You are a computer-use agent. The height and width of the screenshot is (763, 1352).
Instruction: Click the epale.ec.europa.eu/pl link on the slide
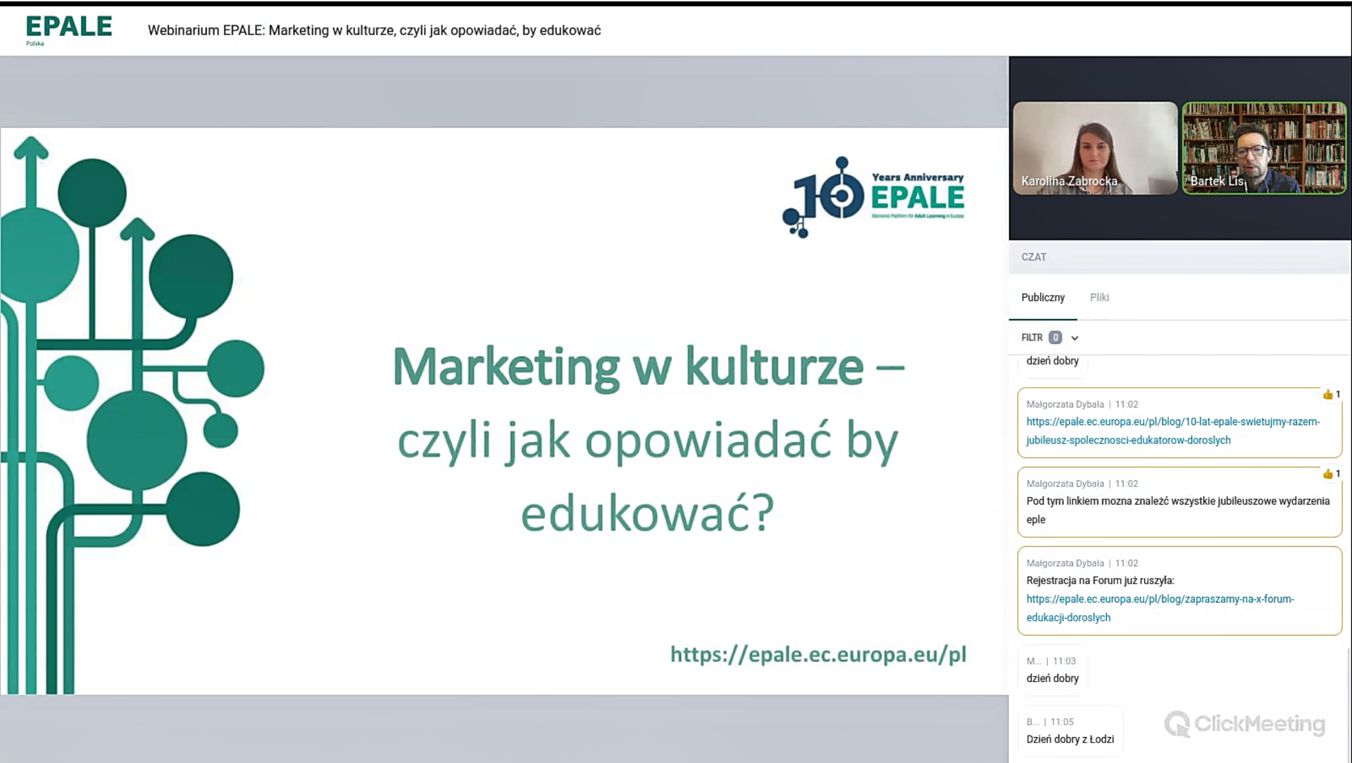point(818,655)
